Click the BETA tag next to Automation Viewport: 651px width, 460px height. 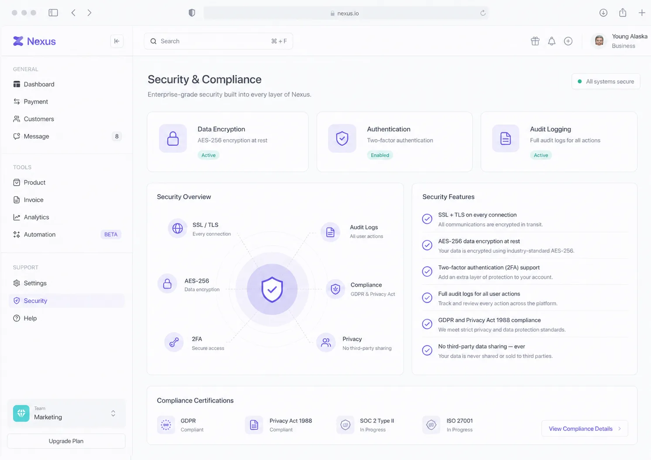pos(111,234)
